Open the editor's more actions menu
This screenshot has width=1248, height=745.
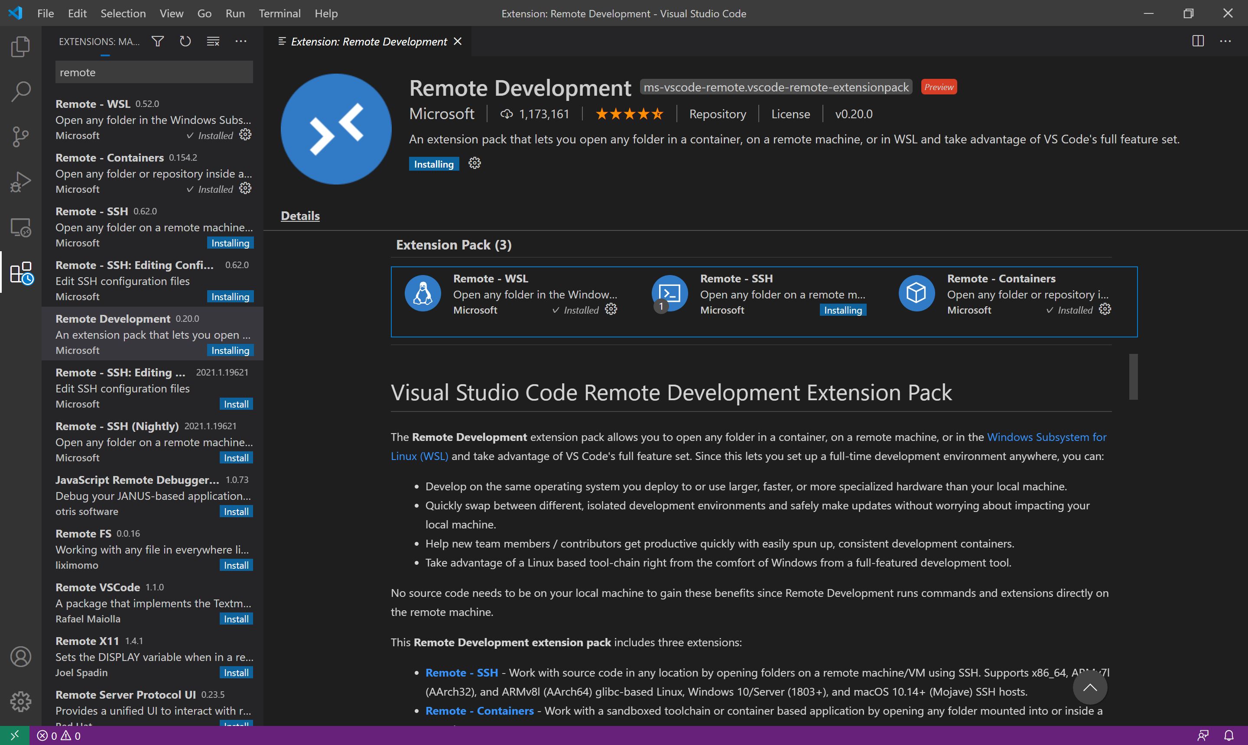[x=1226, y=41]
